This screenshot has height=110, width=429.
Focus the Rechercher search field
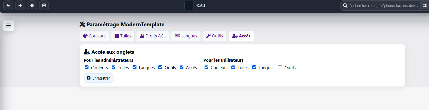click(384, 6)
